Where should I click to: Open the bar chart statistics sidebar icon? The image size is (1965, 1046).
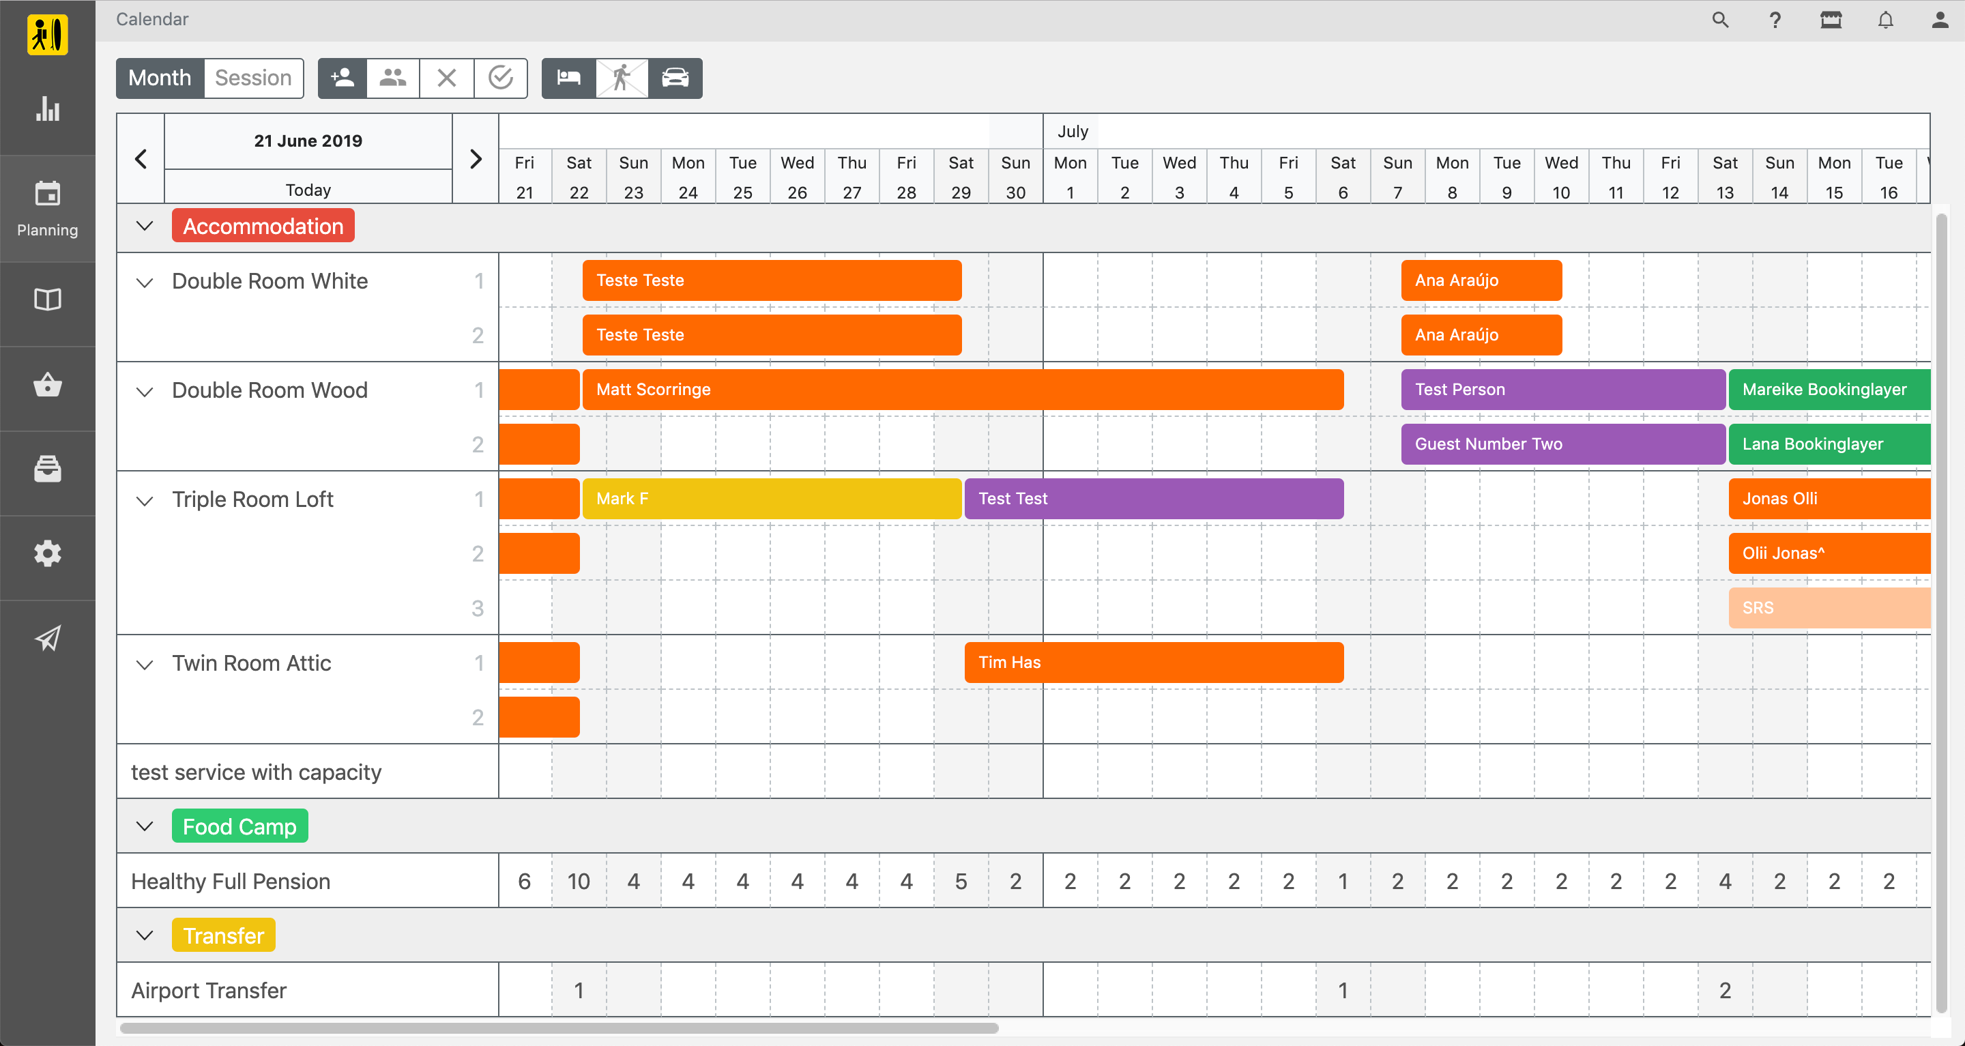pyautogui.click(x=47, y=109)
